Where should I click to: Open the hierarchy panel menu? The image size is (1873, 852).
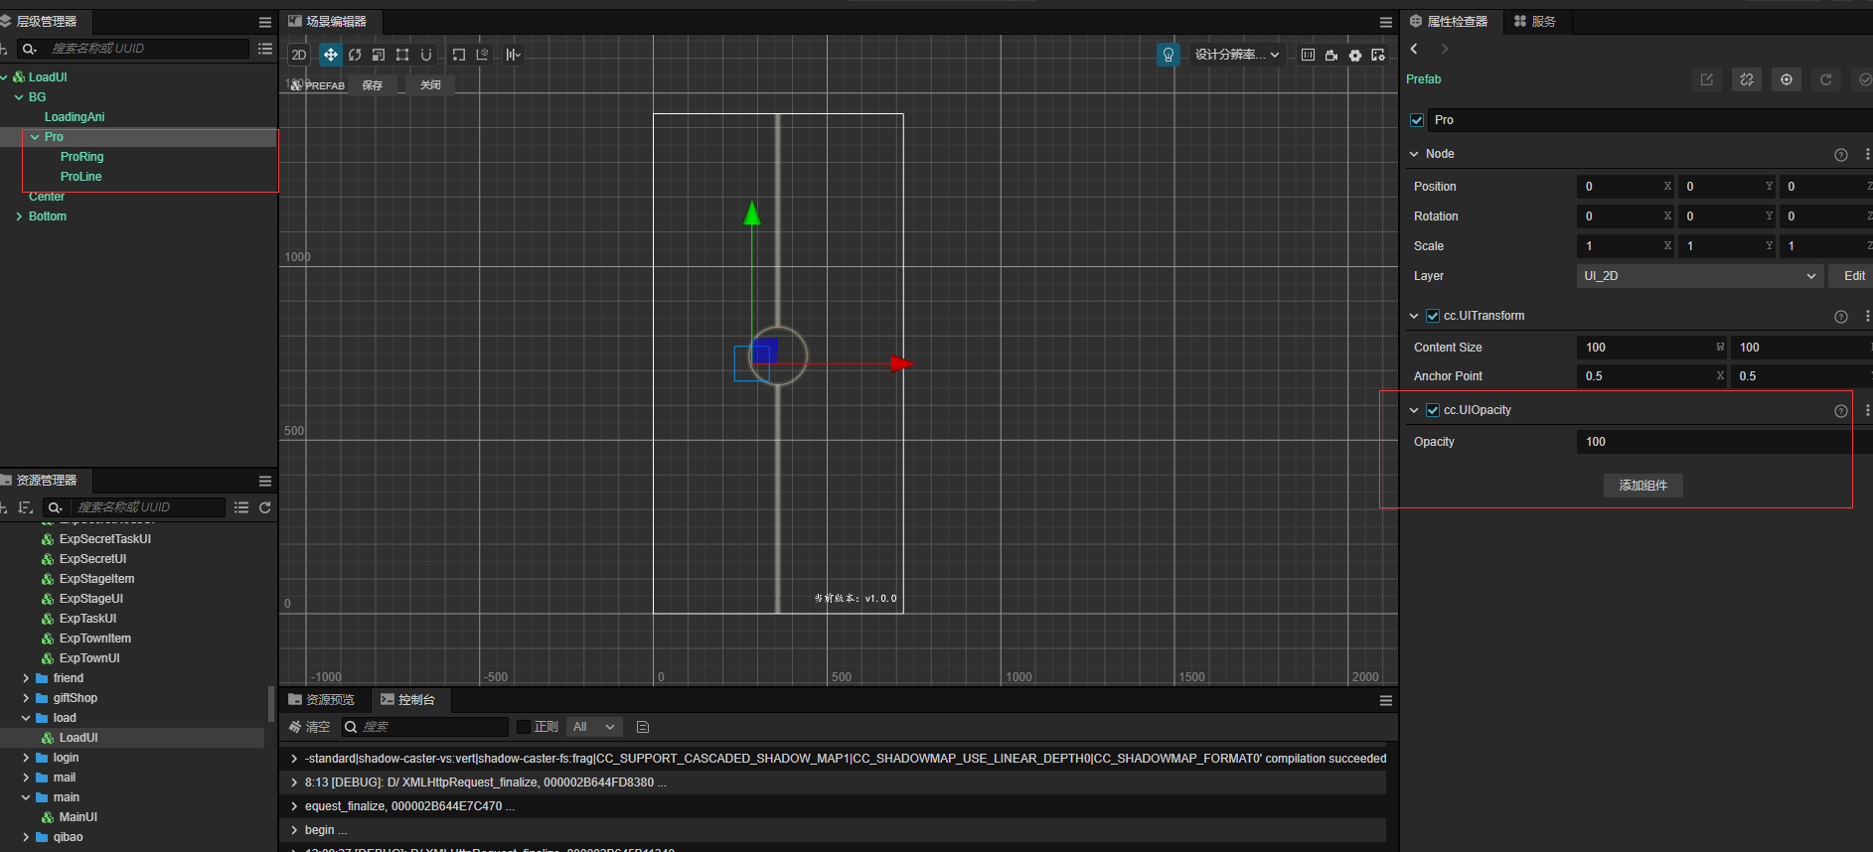265,22
